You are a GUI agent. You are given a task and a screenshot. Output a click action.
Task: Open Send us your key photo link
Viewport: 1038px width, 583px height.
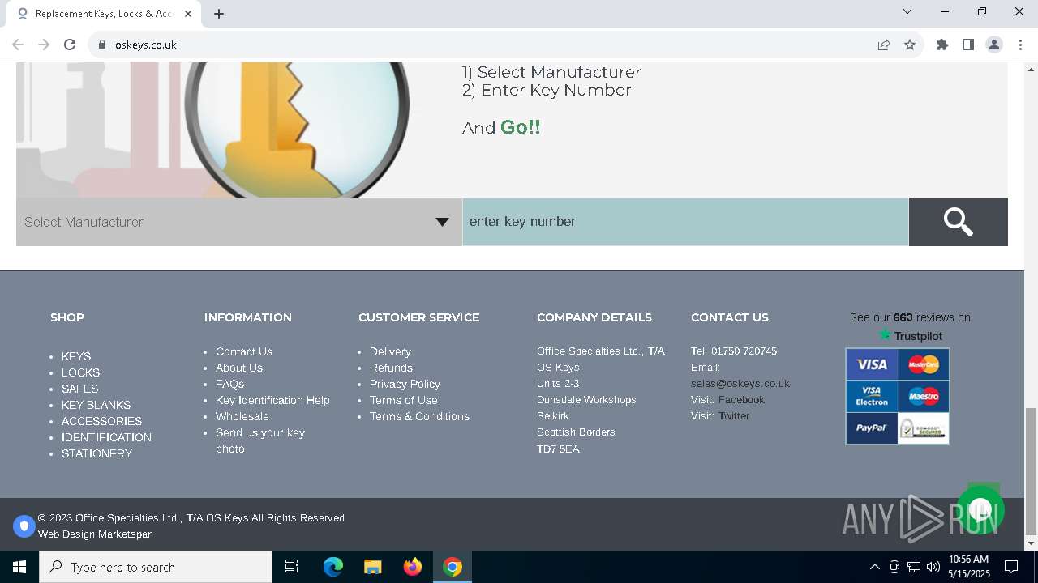(x=260, y=440)
